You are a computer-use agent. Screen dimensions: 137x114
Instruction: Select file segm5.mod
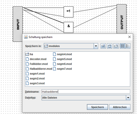point(62,59)
